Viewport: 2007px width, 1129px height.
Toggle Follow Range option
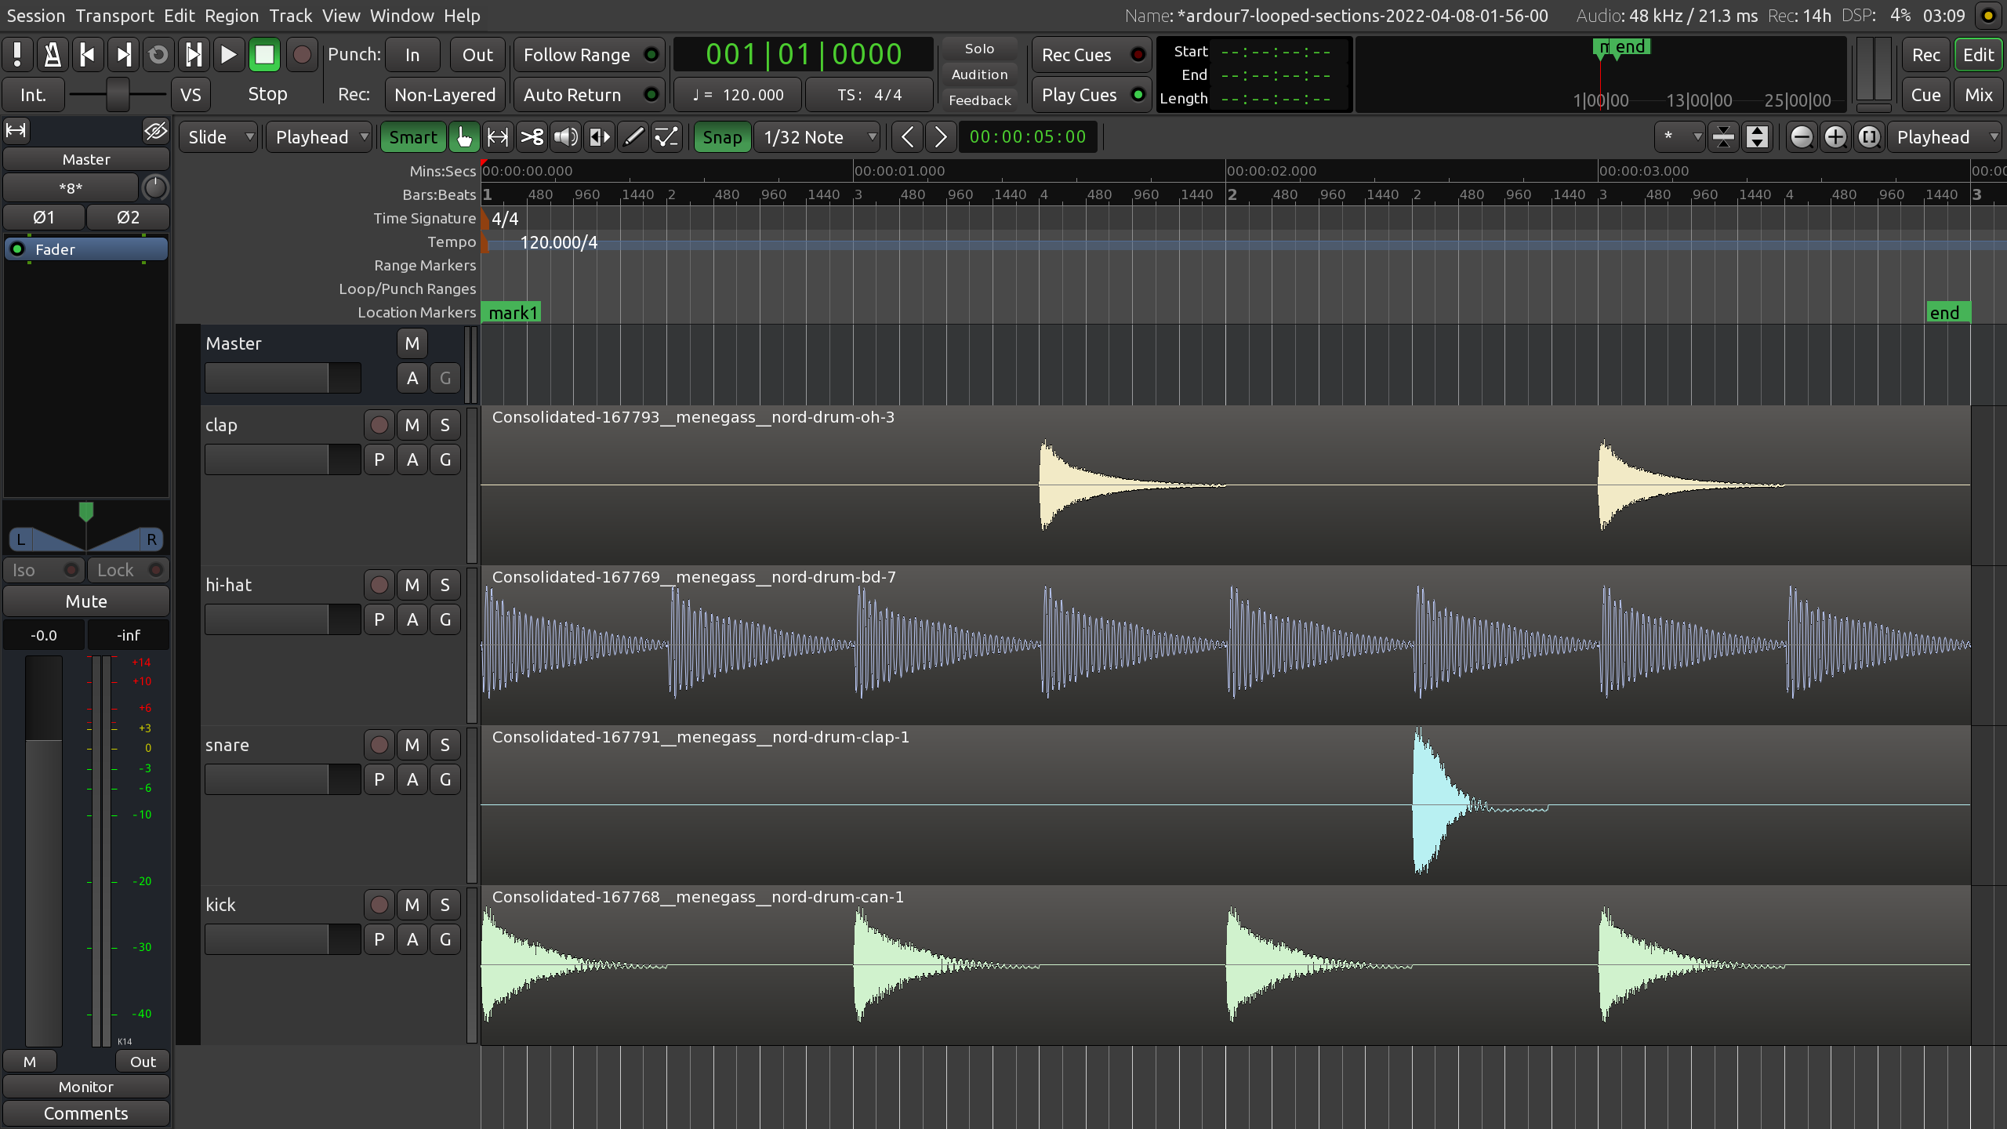pyautogui.click(x=589, y=55)
